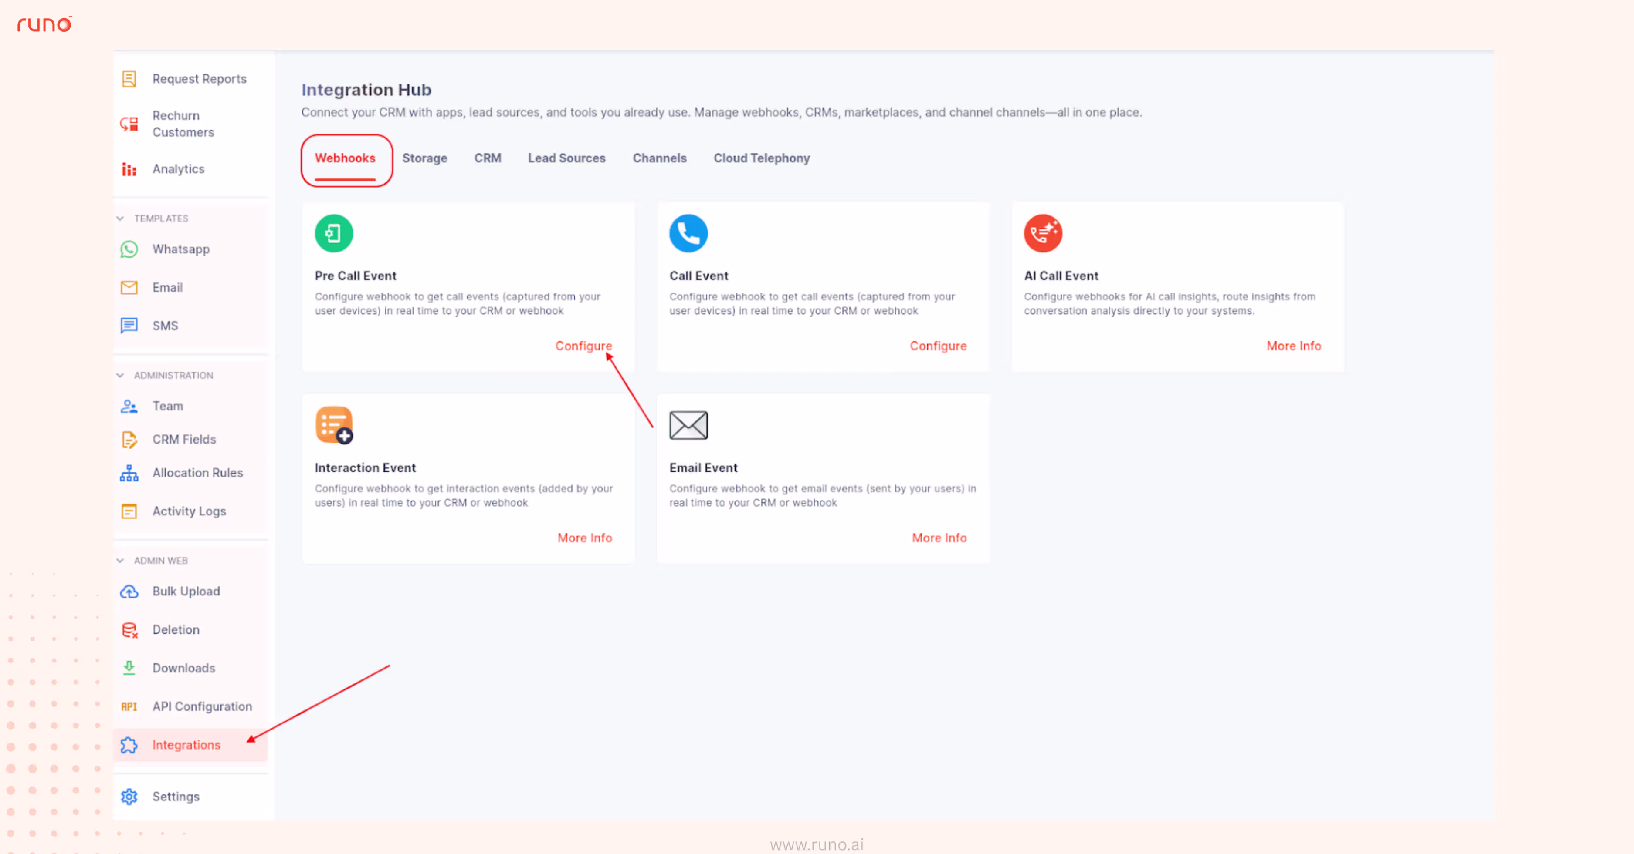Image resolution: width=1634 pixels, height=854 pixels.
Task: View the Activity Logs
Action: tap(188, 511)
